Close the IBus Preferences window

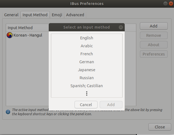[x=160, y=127]
